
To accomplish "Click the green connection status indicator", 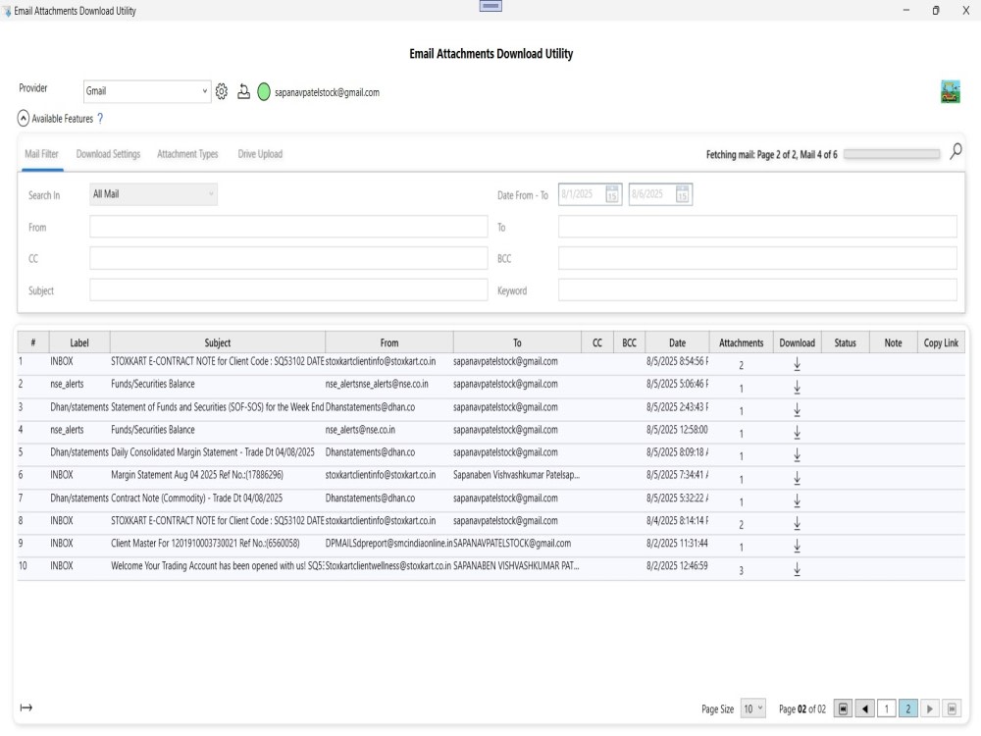I will tap(264, 92).
